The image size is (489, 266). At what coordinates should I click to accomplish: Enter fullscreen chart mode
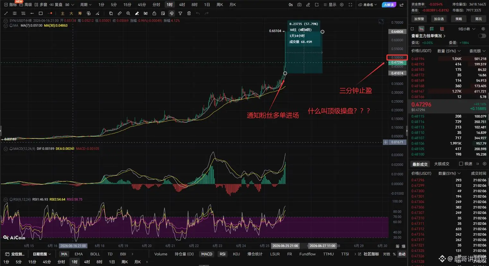coord(350,5)
